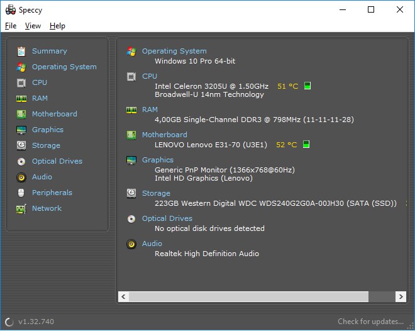This screenshot has height=331, width=415.
Task: Click 'Intel HD Graphics (Lenovo)' text
Action: point(204,178)
